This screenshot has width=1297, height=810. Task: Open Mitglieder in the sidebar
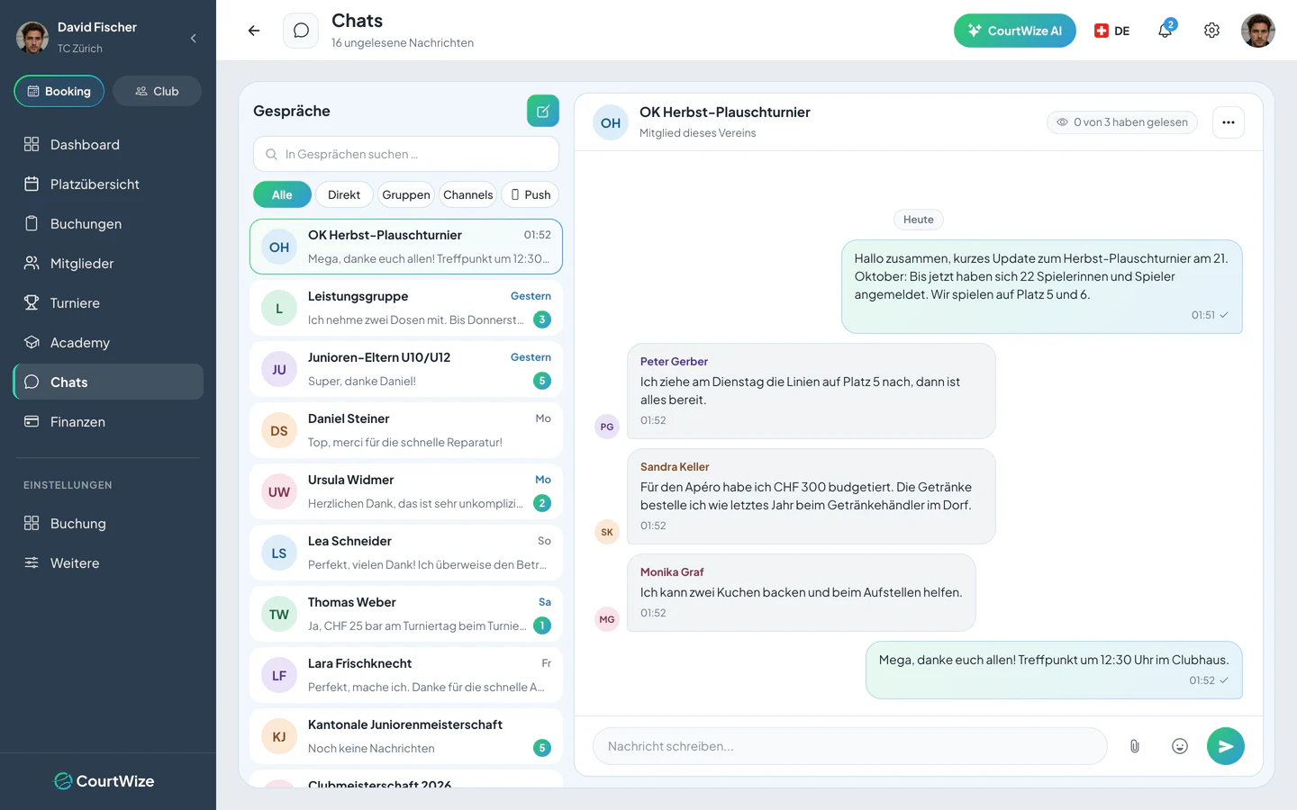click(108, 264)
